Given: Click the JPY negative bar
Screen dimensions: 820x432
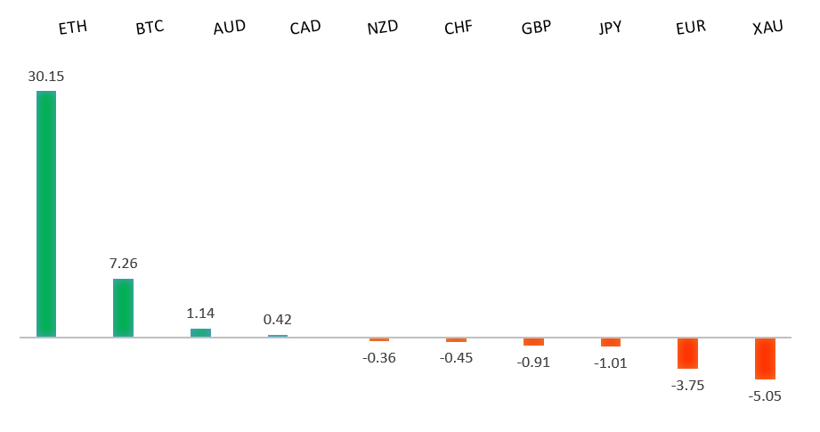Looking at the screenshot, I should [610, 342].
